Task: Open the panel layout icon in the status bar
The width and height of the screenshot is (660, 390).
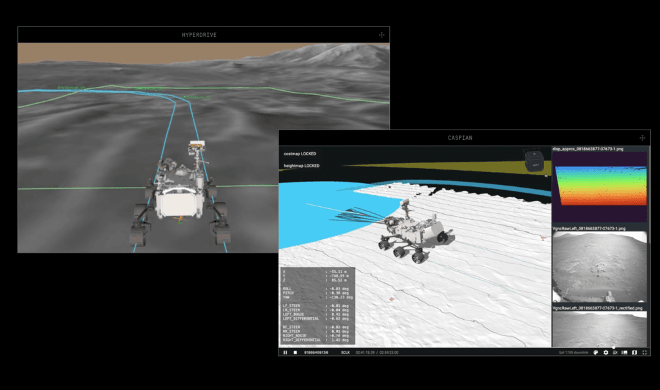Action: pyautogui.click(x=625, y=353)
